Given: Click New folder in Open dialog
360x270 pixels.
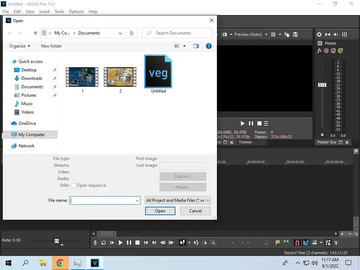Looking at the screenshot, I should tap(51, 46).
